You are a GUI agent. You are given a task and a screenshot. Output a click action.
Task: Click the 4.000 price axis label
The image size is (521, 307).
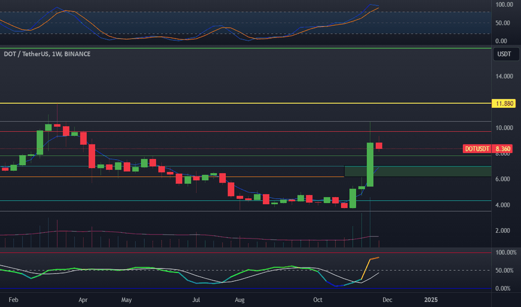click(503, 205)
